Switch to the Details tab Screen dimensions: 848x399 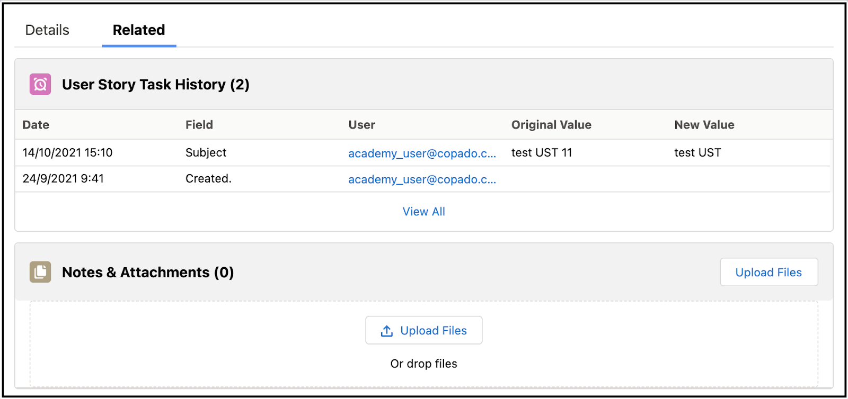pos(47,30)
